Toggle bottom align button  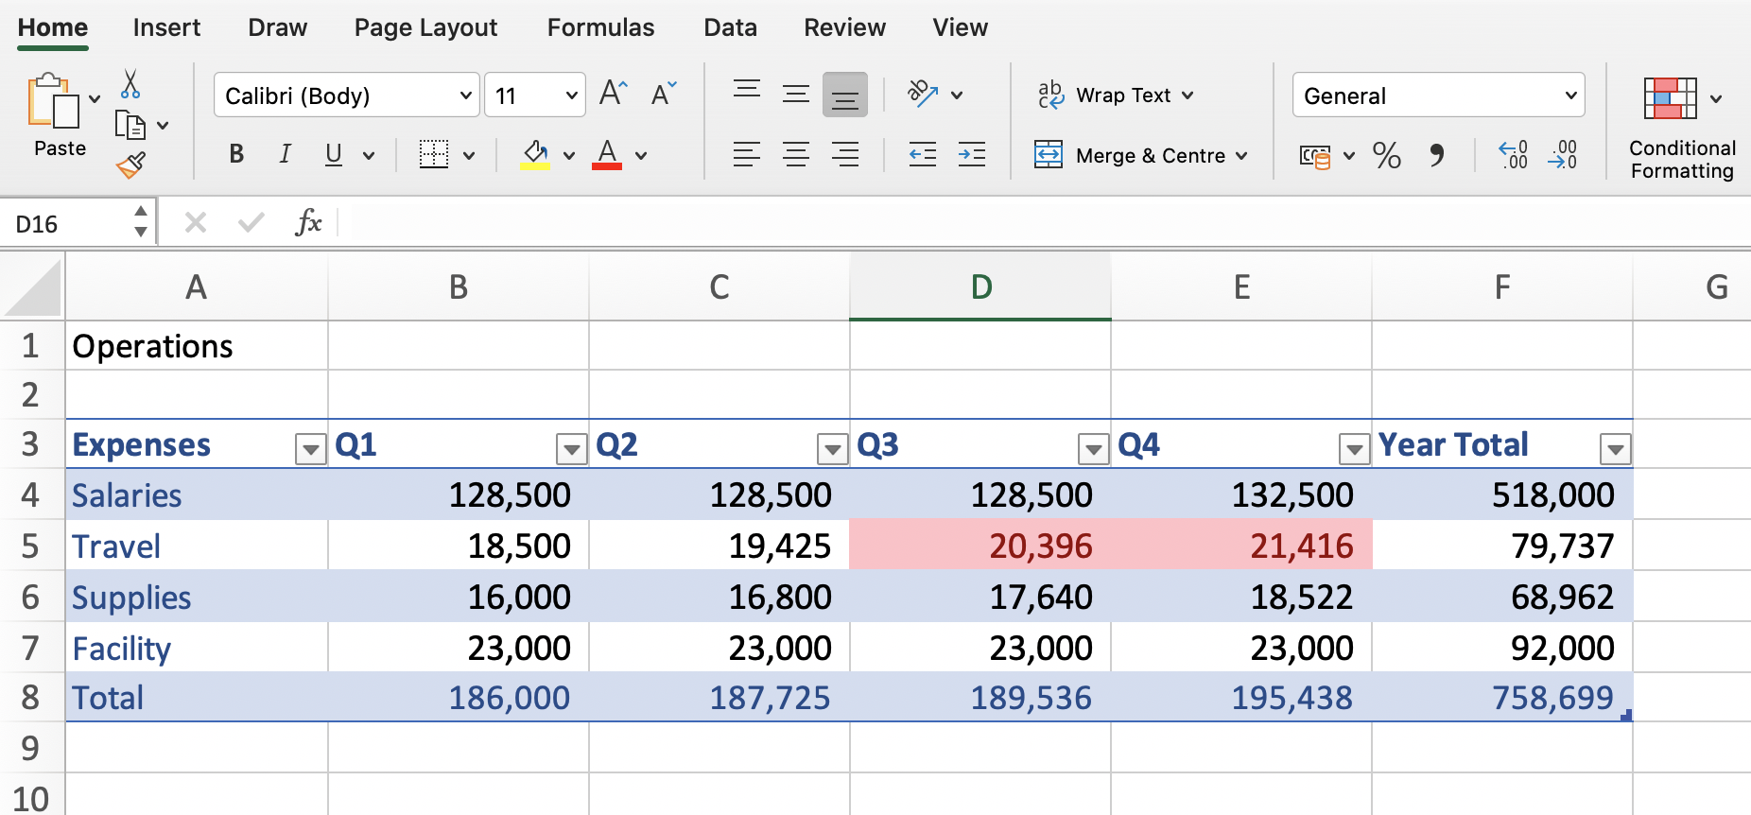(x=845, y=95)
